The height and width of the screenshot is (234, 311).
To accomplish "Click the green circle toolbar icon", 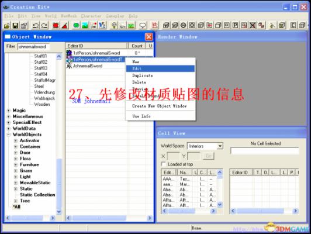I will pos(76,25).
